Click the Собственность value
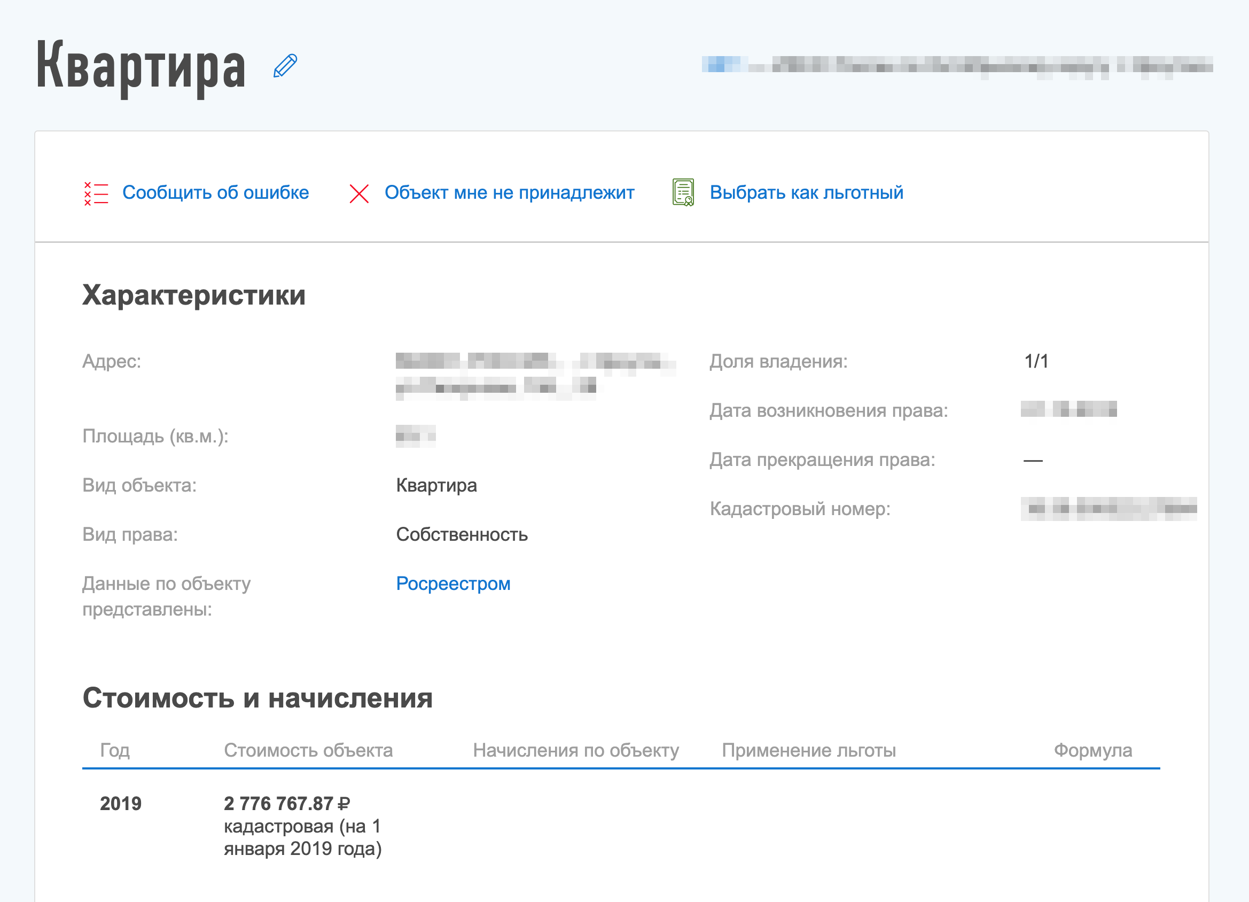The height and width of the screenshot is (902, 1249). tap(462, 534)
